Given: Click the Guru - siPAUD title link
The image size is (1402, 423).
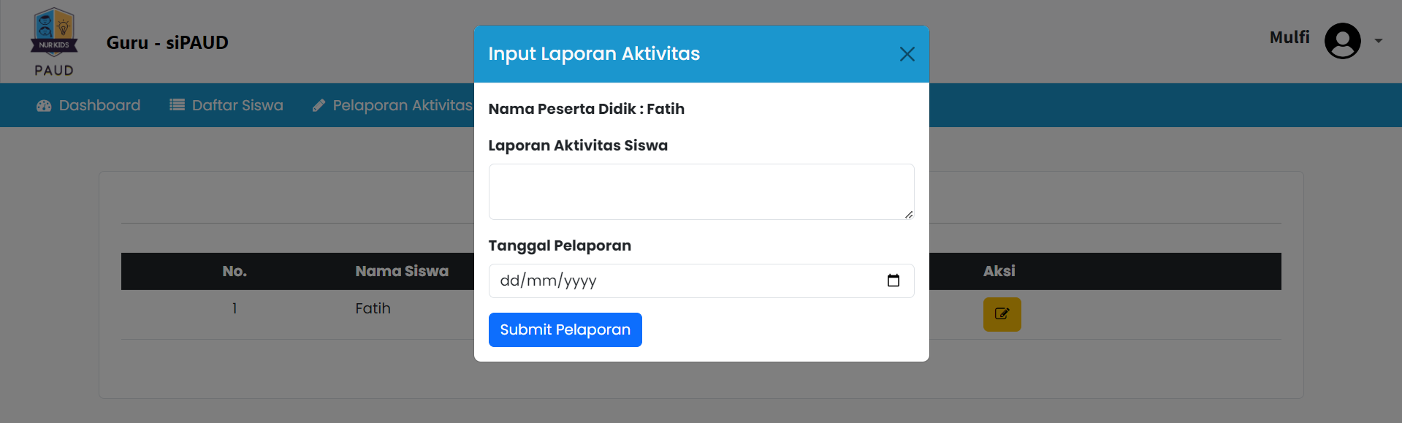Looking at the screenshot, I should pyautogui.click(x=167, y=42).
